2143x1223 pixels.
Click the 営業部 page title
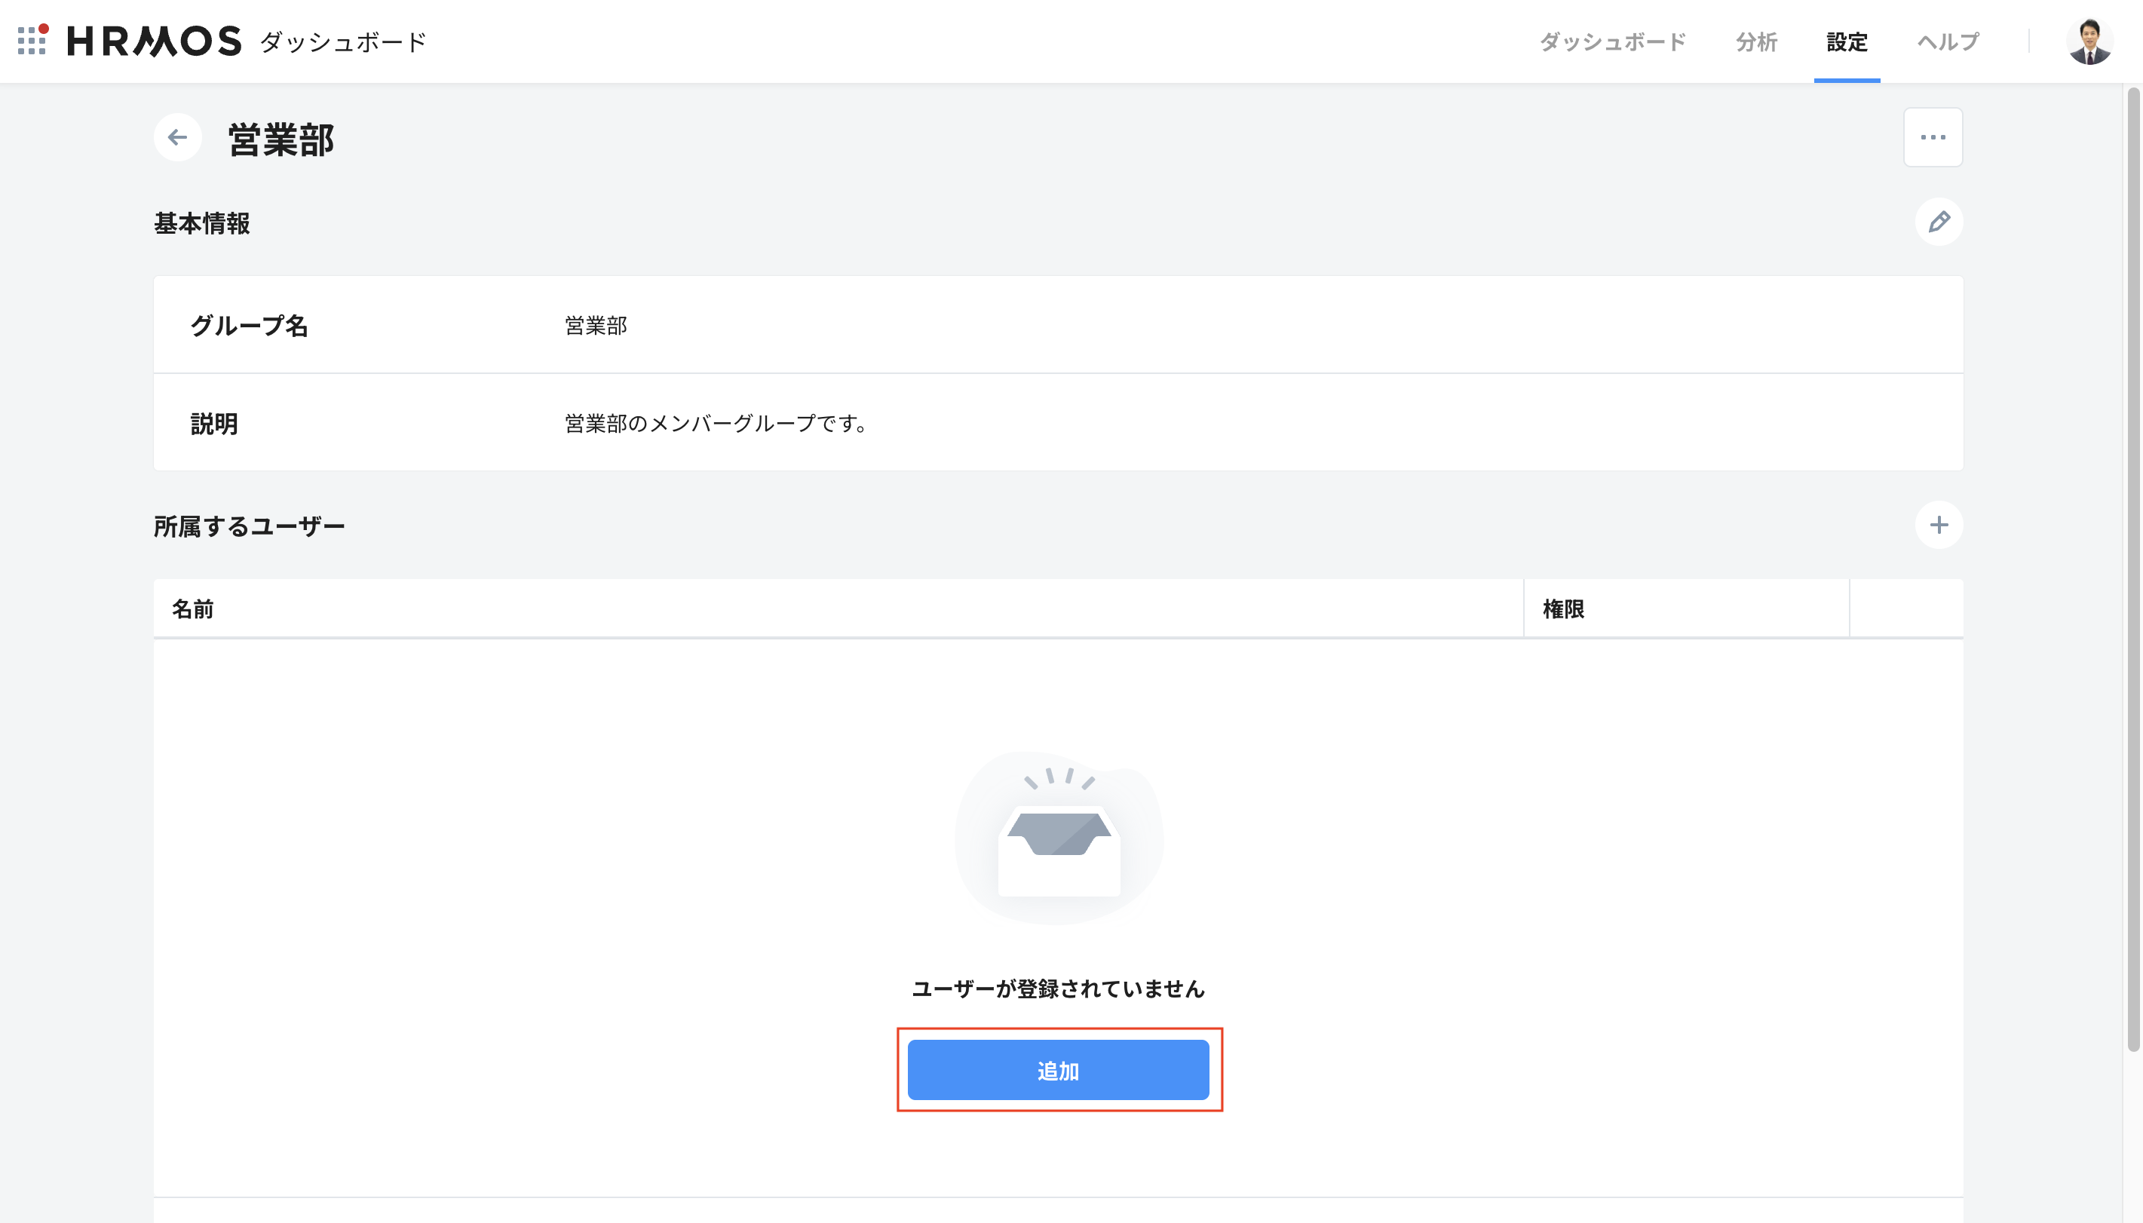[x=281, y=139]
